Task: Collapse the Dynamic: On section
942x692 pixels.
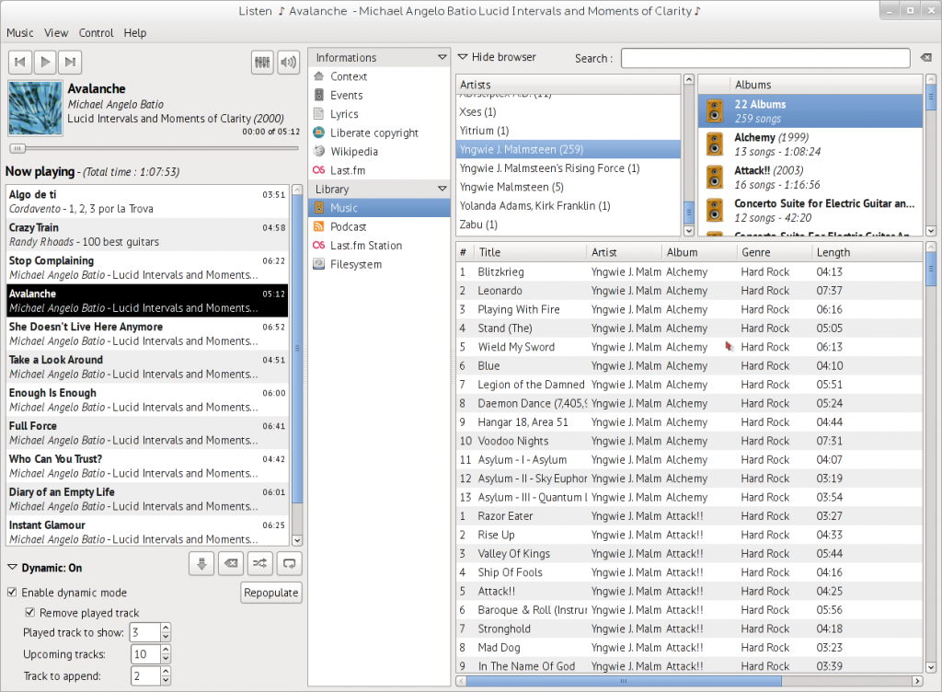Action: (12, 567)
